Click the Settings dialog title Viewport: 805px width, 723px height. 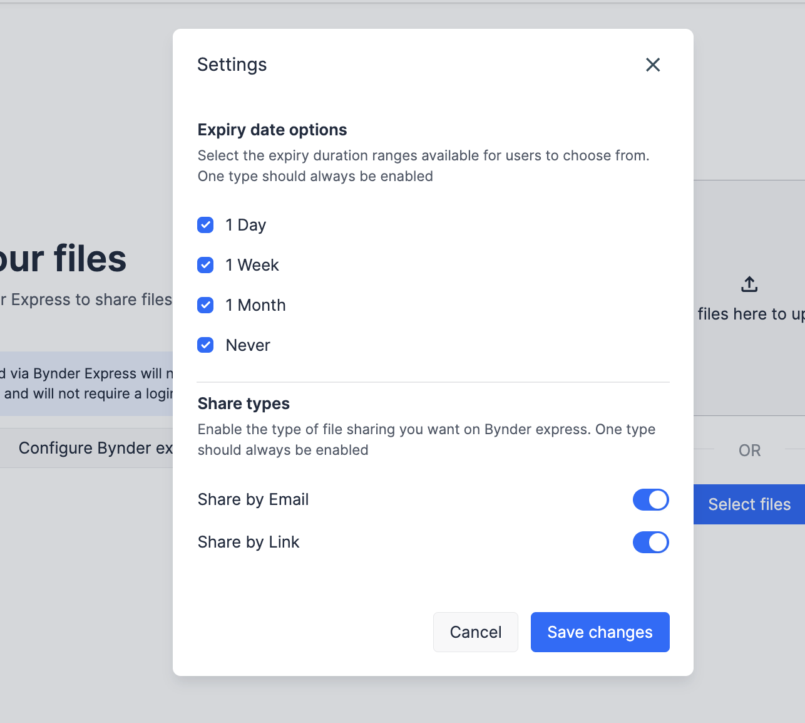pos(232,65)
